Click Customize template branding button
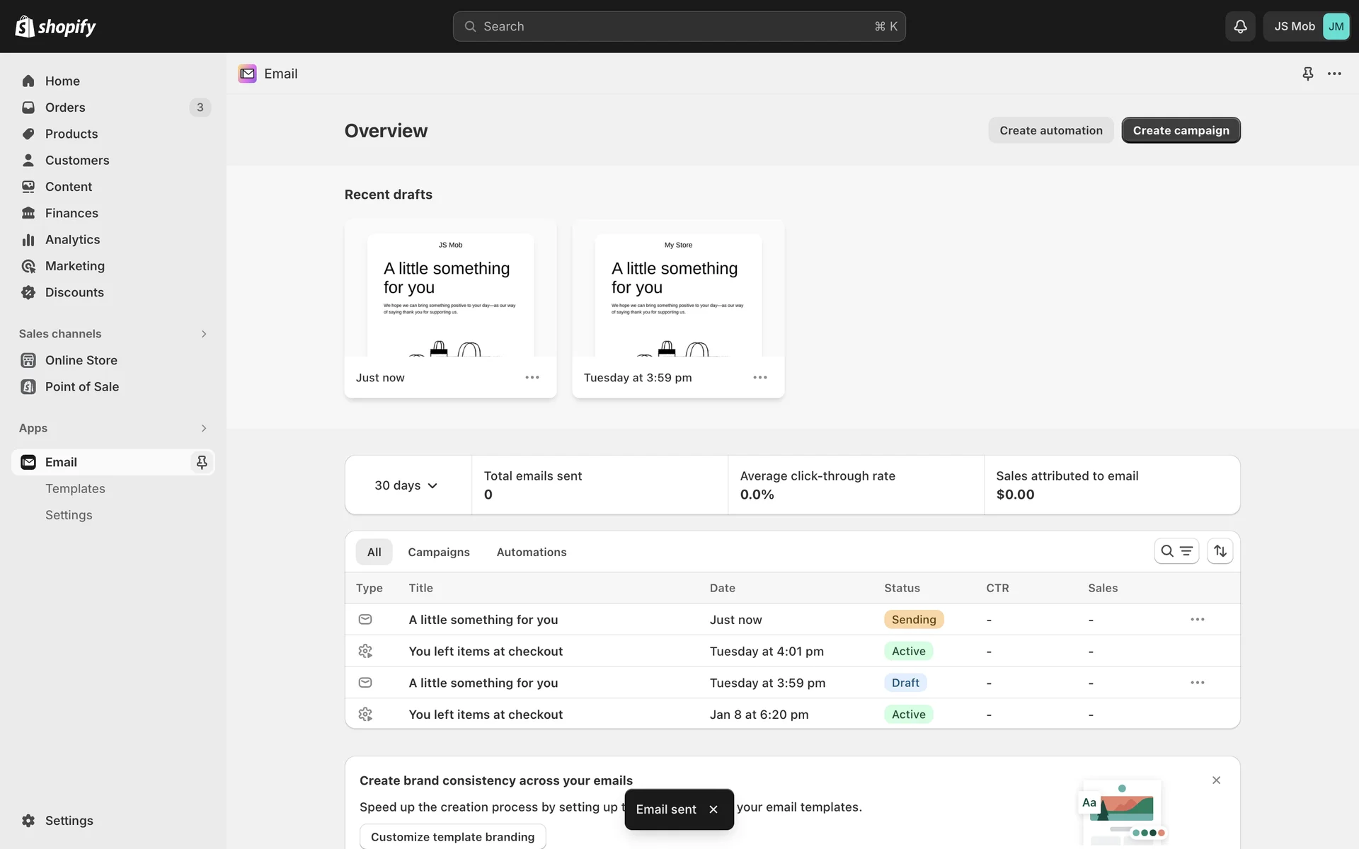This screenshot has width=1359, height=849. (x=452, y=836)
